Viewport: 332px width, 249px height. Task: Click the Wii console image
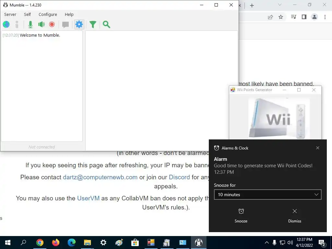(x=279, y=118)
